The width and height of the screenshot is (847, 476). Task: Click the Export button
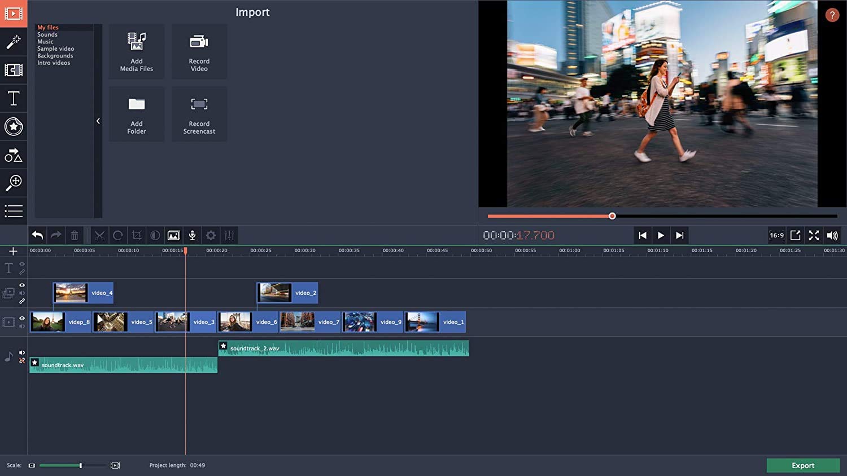[x=802, y=465]
